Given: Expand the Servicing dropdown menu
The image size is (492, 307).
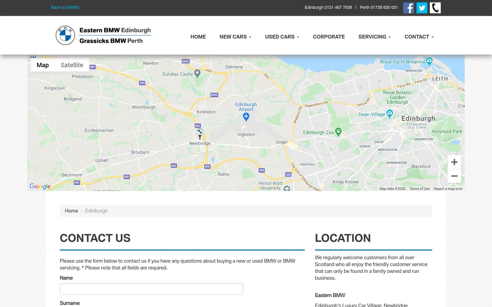Looking at the screenshot, I should click(374, 37).
